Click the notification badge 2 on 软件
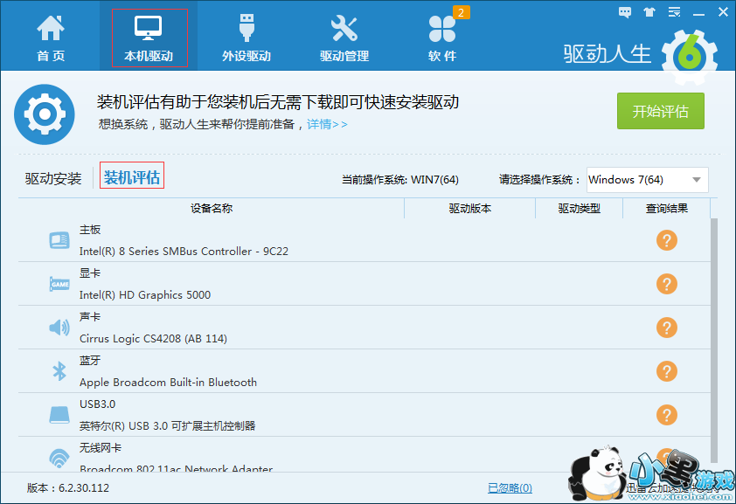736x504 pixels. coord(461,12)
